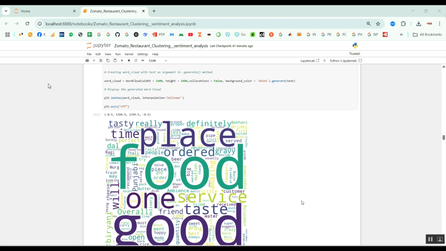Open the File menu

[89, 54]
